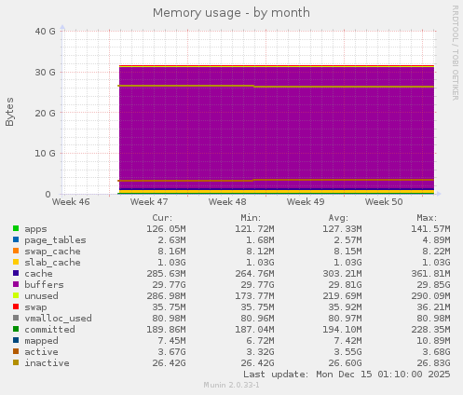Click the swap max value 36.21M

[x=433, y=307]
